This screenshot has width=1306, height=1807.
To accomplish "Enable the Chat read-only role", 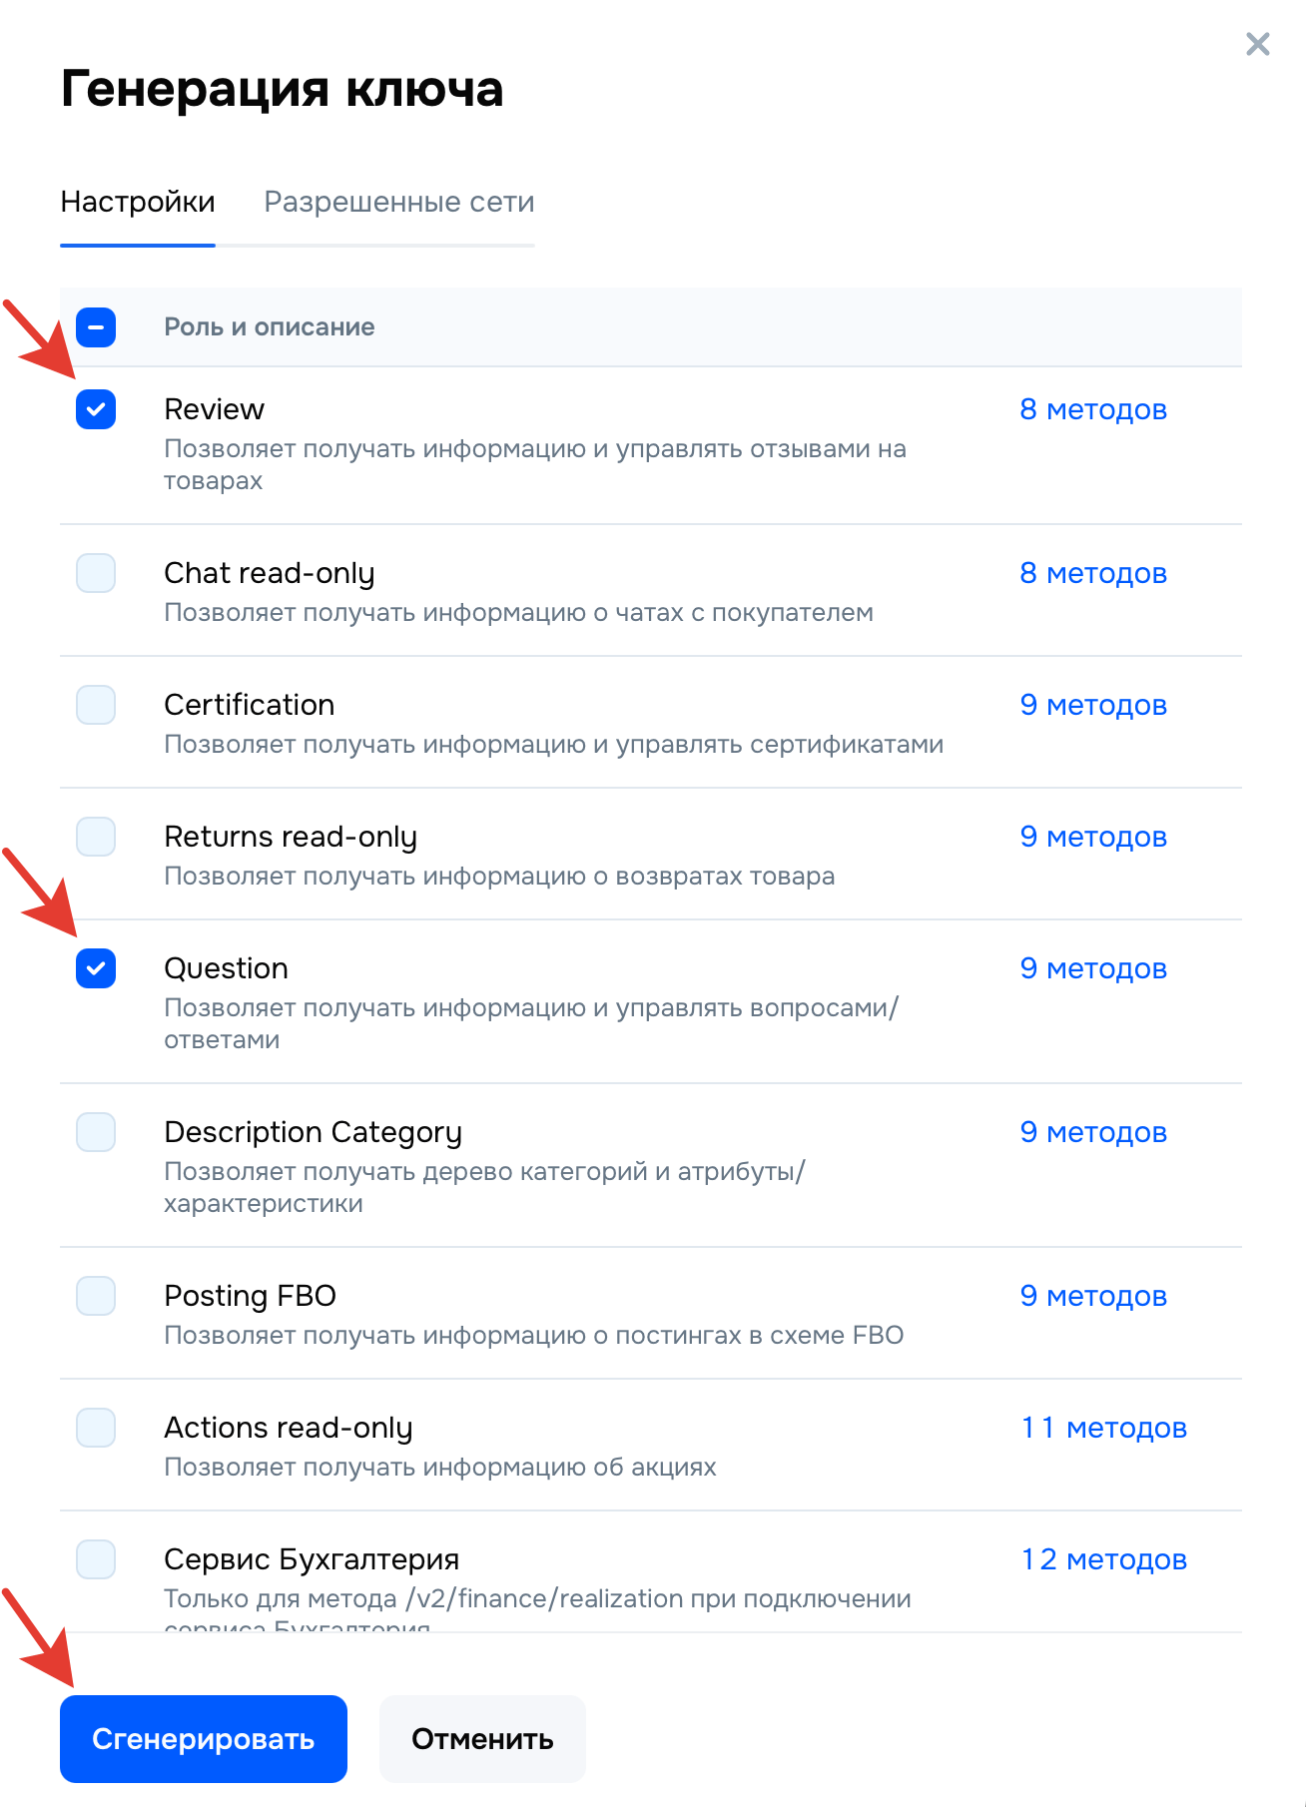I will tap(95, 573).
